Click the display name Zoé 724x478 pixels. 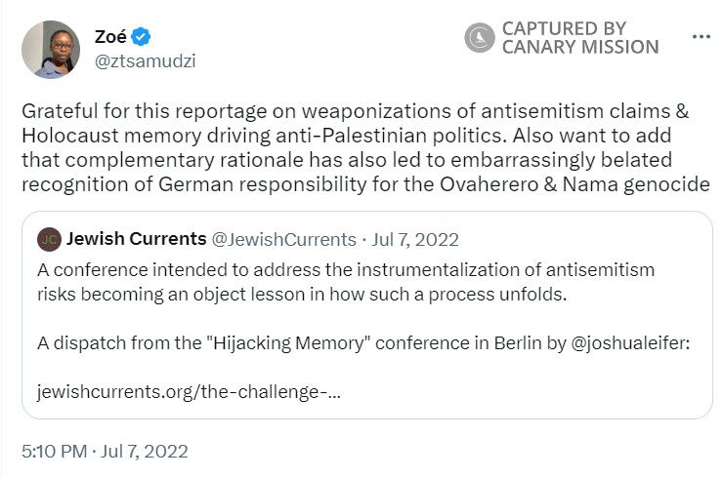(110, 37)
